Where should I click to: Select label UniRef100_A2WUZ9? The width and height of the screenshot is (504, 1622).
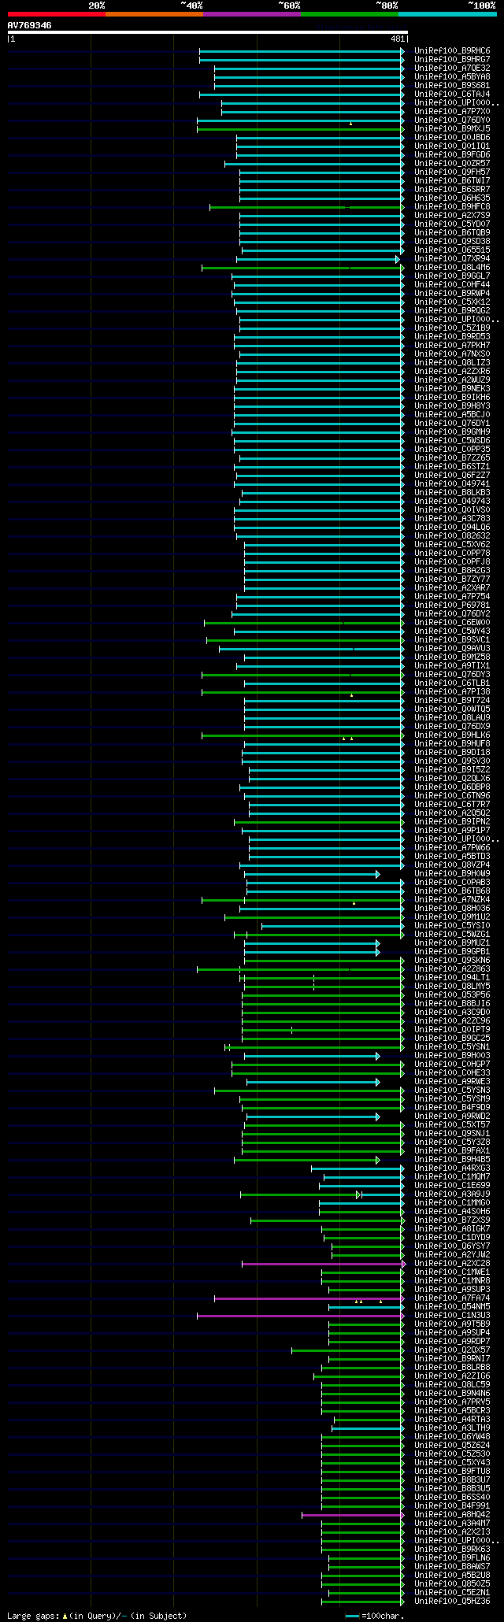(x=452, y=380)
